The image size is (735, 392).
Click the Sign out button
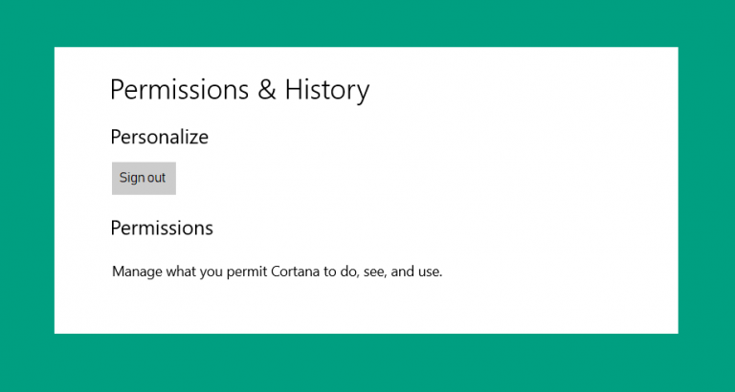[x=144, y=178]
